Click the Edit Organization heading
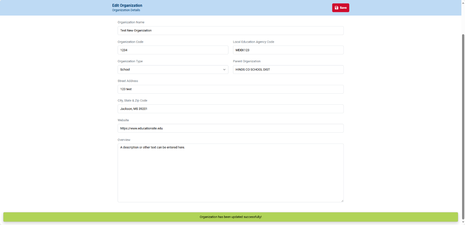Image resolution: width=465 pixels, height=225 pixels. (x=127, y=5)
